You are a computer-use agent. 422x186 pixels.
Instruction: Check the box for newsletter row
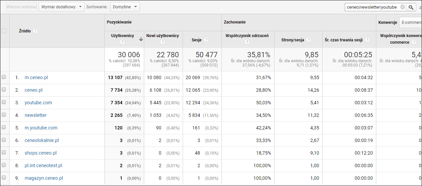click(x=4, y=115)
